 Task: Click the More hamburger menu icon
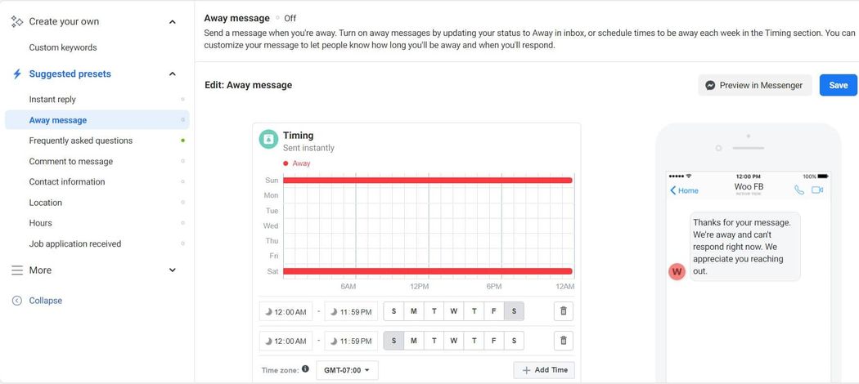17,270
